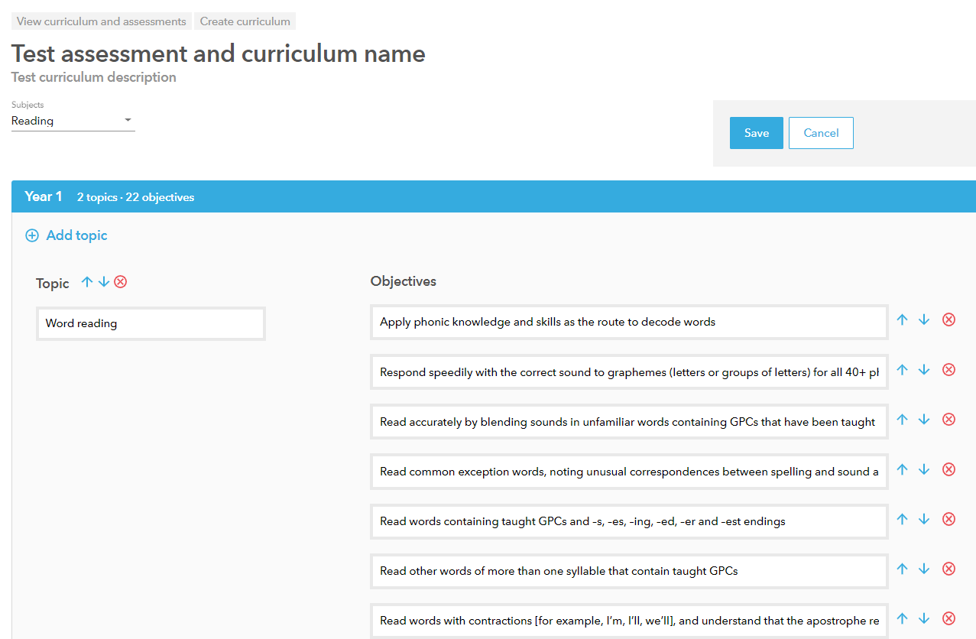Expand the Reading subject selector arrow
Viewport: 976px width, 639px height.
[x=128, y=120]
